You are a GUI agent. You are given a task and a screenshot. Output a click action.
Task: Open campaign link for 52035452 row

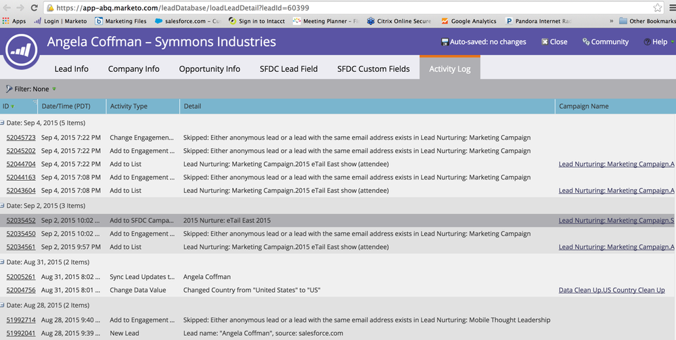point(616,221)
